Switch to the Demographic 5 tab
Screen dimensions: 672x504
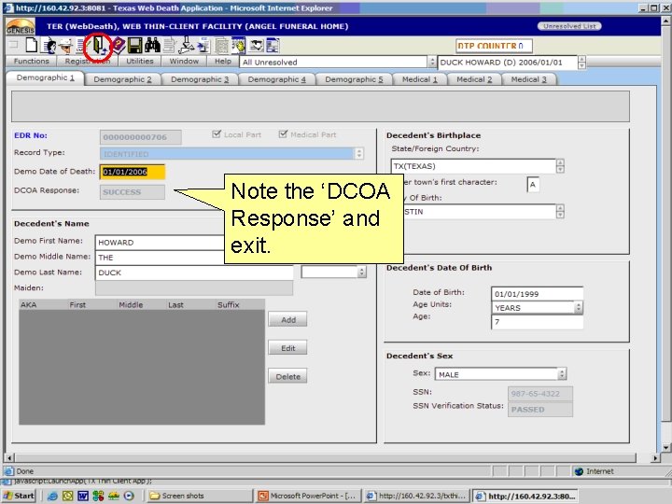point(354,79)
